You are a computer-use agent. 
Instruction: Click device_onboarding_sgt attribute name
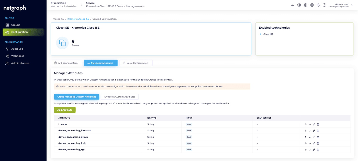point(72,149)
